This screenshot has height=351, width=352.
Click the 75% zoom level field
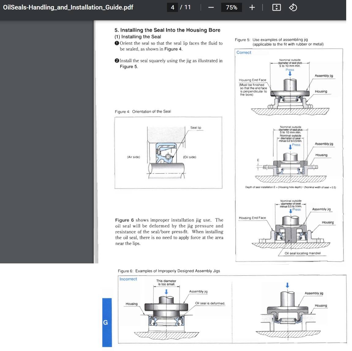(x=232, y=8)
